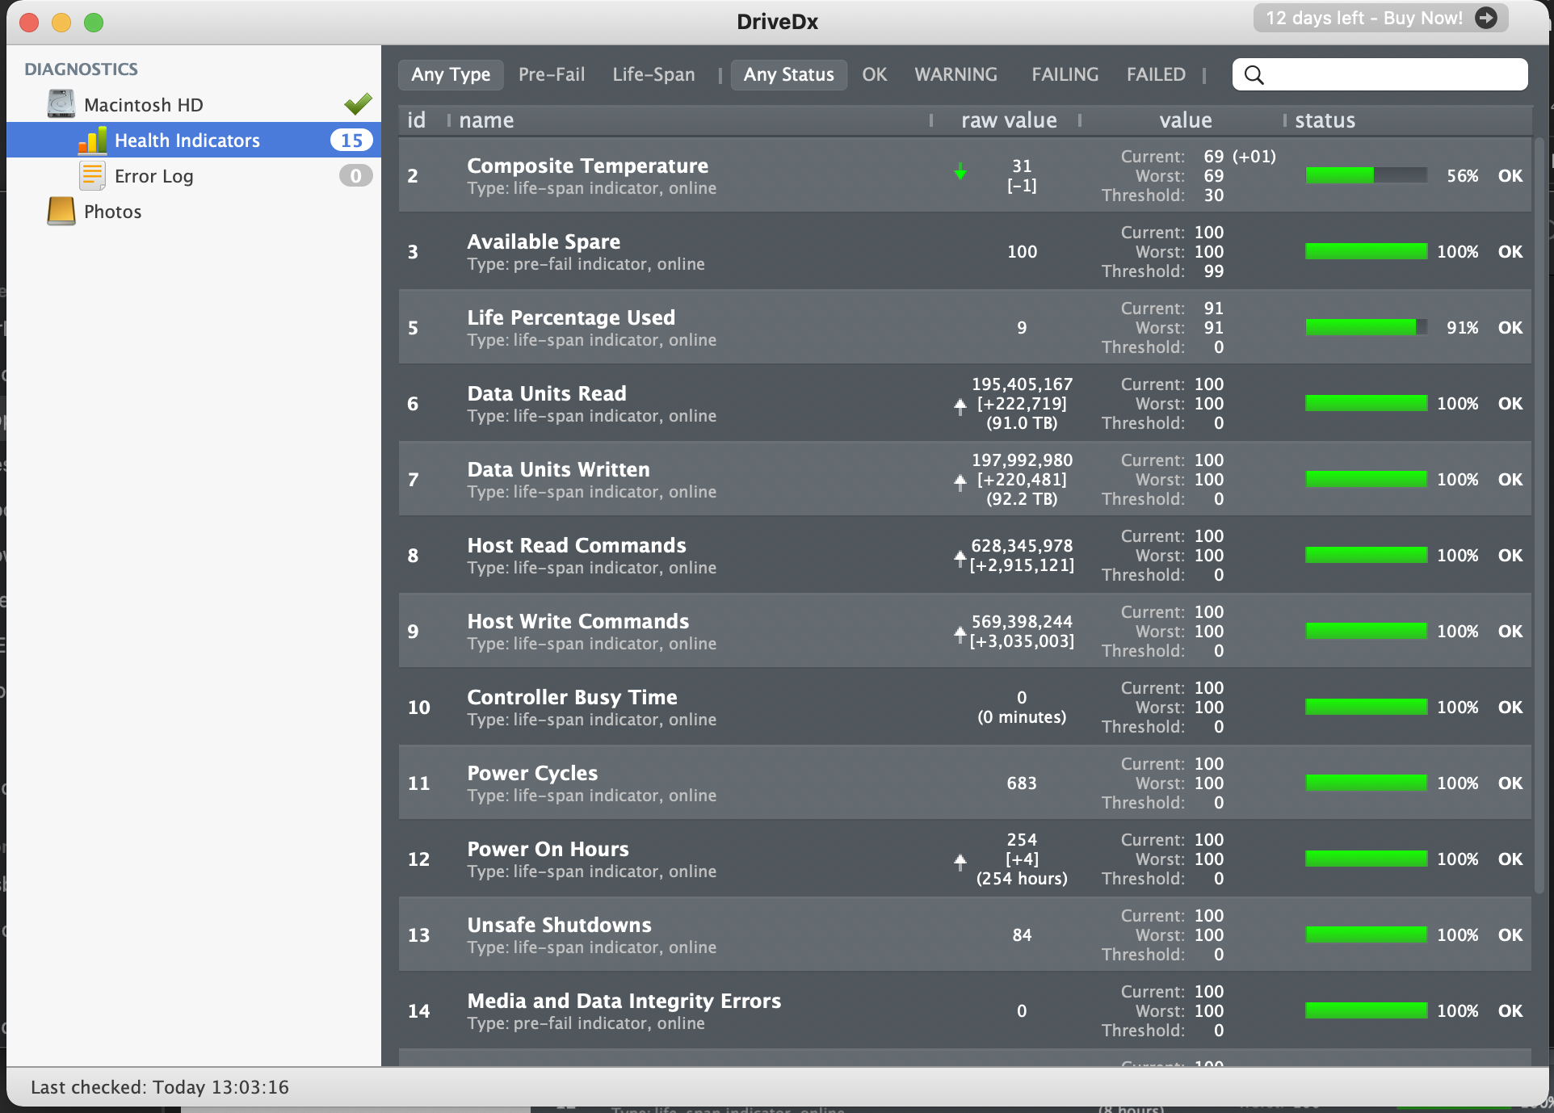Click up arrow next to Data Units Read
Image resolution: width=1554 pixels, height=1113 pixels.
click(960, 406)
